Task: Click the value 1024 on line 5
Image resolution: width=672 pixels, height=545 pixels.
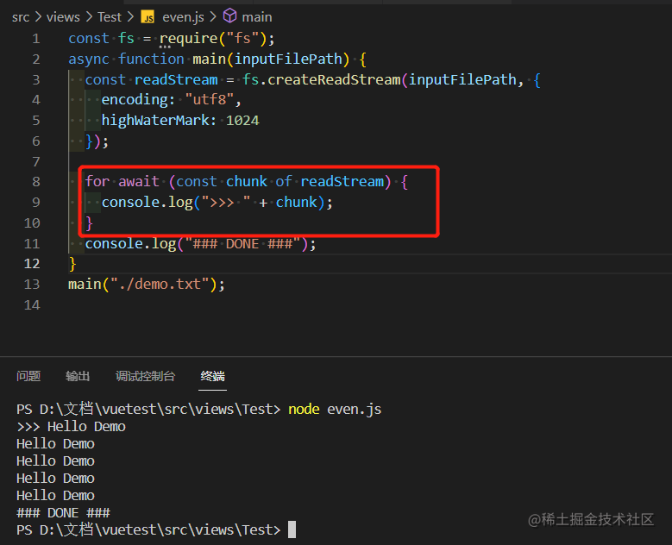Action: tap(242, 121)
